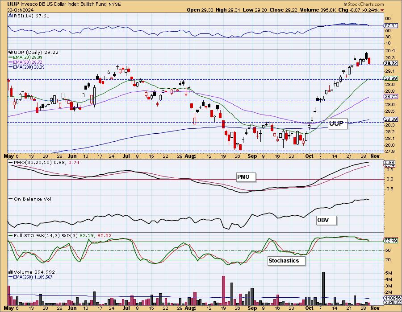Click the RSI(14) 67.61 legend label
This screenshot has width=402, height=312.
click(x=31, y=16)
